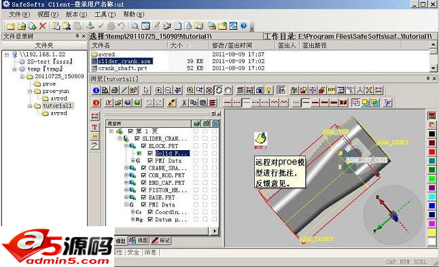Uncheck the BASE.PRT checkbox
The image size is (439, 267).
pos(143,197)
